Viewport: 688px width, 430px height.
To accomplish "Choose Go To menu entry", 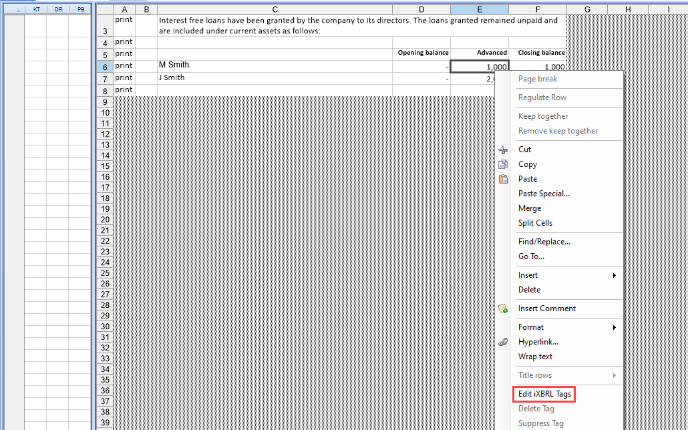I will click(531, 256).
